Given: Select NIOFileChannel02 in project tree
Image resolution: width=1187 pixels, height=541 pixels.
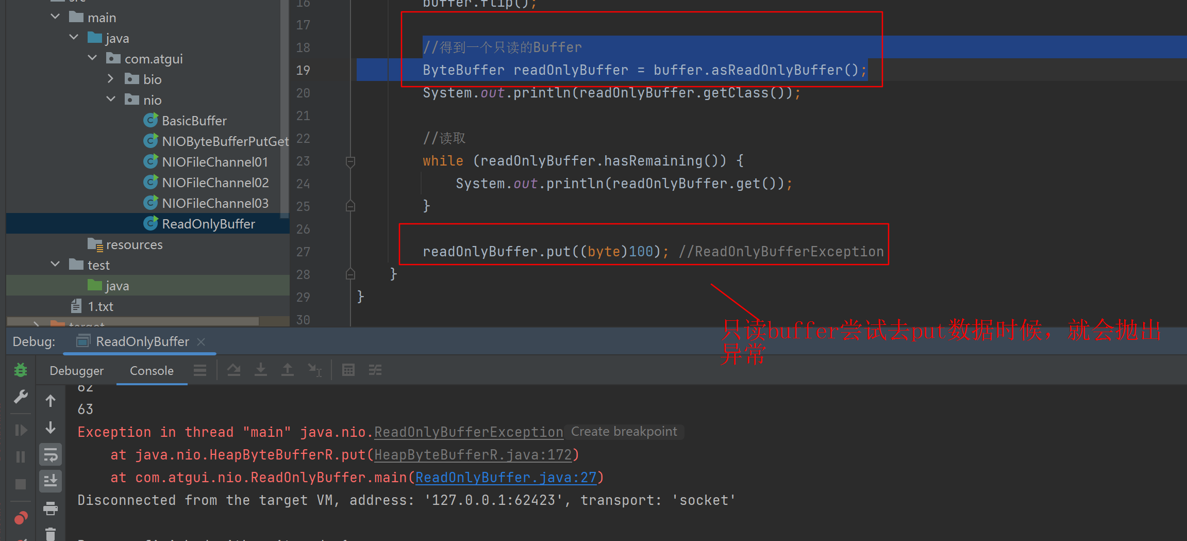Looking at the screenshot, I should [215, 183].
